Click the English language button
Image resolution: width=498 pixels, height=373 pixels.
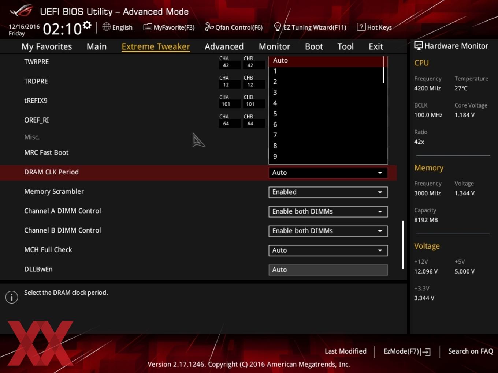click(117, 27)
